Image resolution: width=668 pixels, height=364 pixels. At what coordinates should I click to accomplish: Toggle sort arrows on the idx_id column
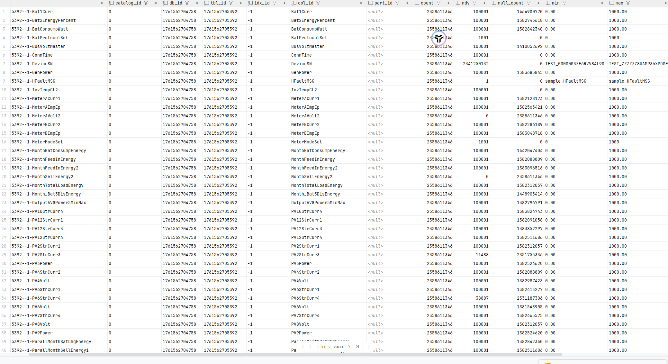click(284, 3)
